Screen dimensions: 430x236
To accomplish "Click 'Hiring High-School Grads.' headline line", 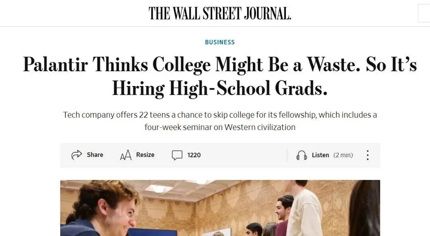I will [220, 88].
